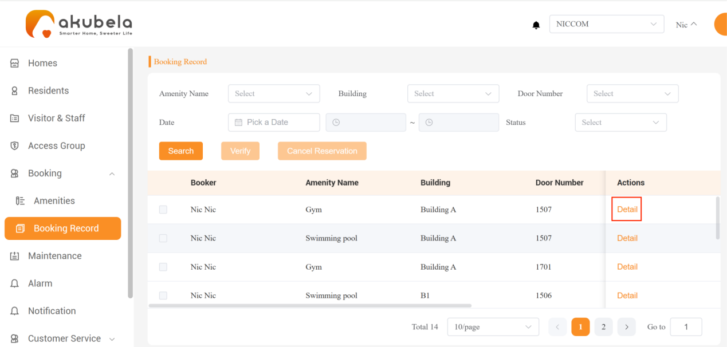727x347 pixels.
Task: Tick checkbox for Swimming pool 1507 row
Action: (163, 238)
